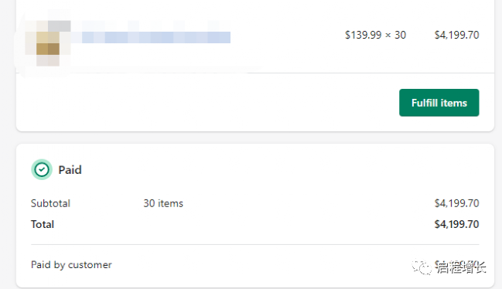Viewport: 502px width, 289px height.
Task: Click the Fulfill items button
Action: pyautogui.click(x=439, y=103)
